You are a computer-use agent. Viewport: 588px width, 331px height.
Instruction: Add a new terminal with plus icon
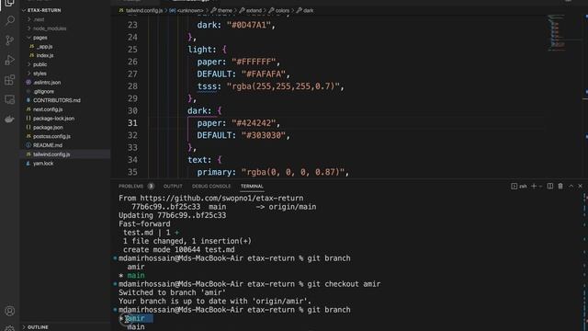pyautogui.click(x=534, y=186)
